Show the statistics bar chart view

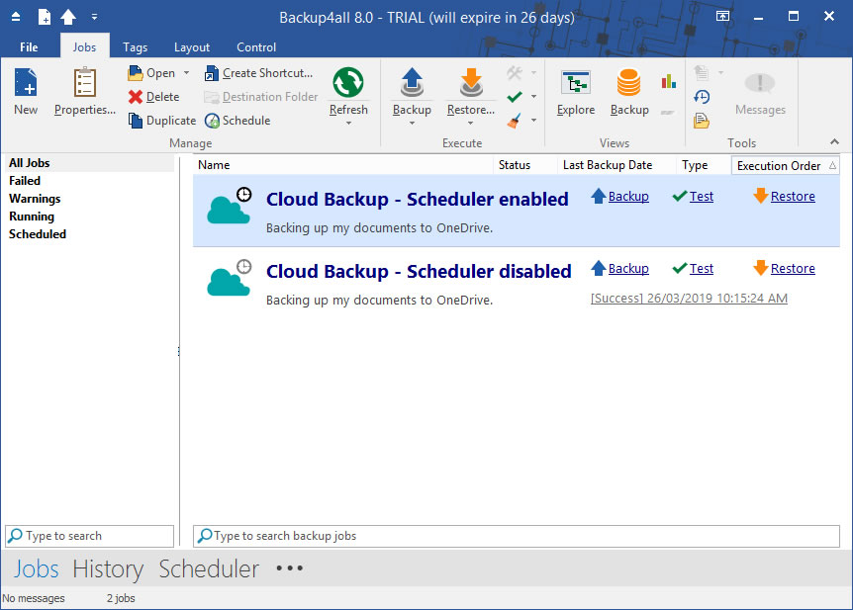pos(669,81)
